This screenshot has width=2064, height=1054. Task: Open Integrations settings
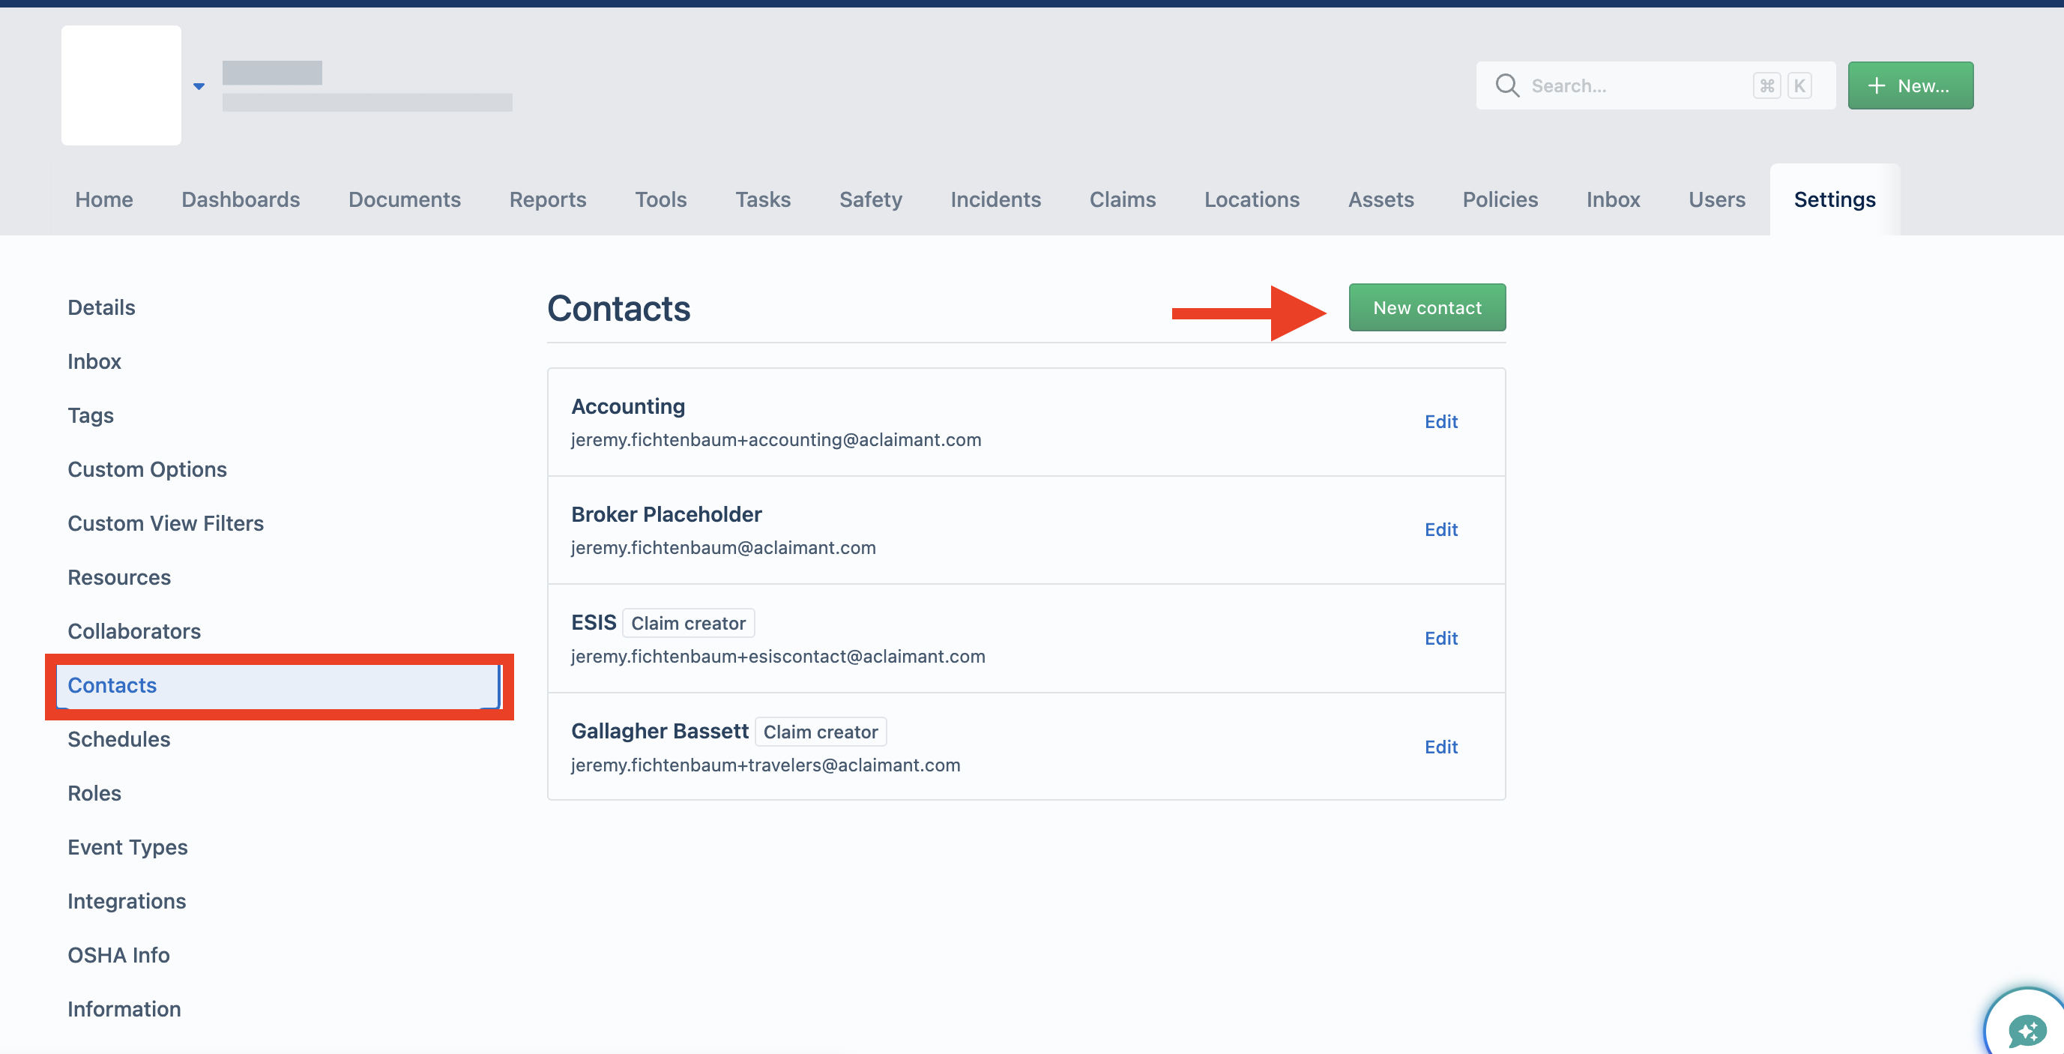point(127,902)
